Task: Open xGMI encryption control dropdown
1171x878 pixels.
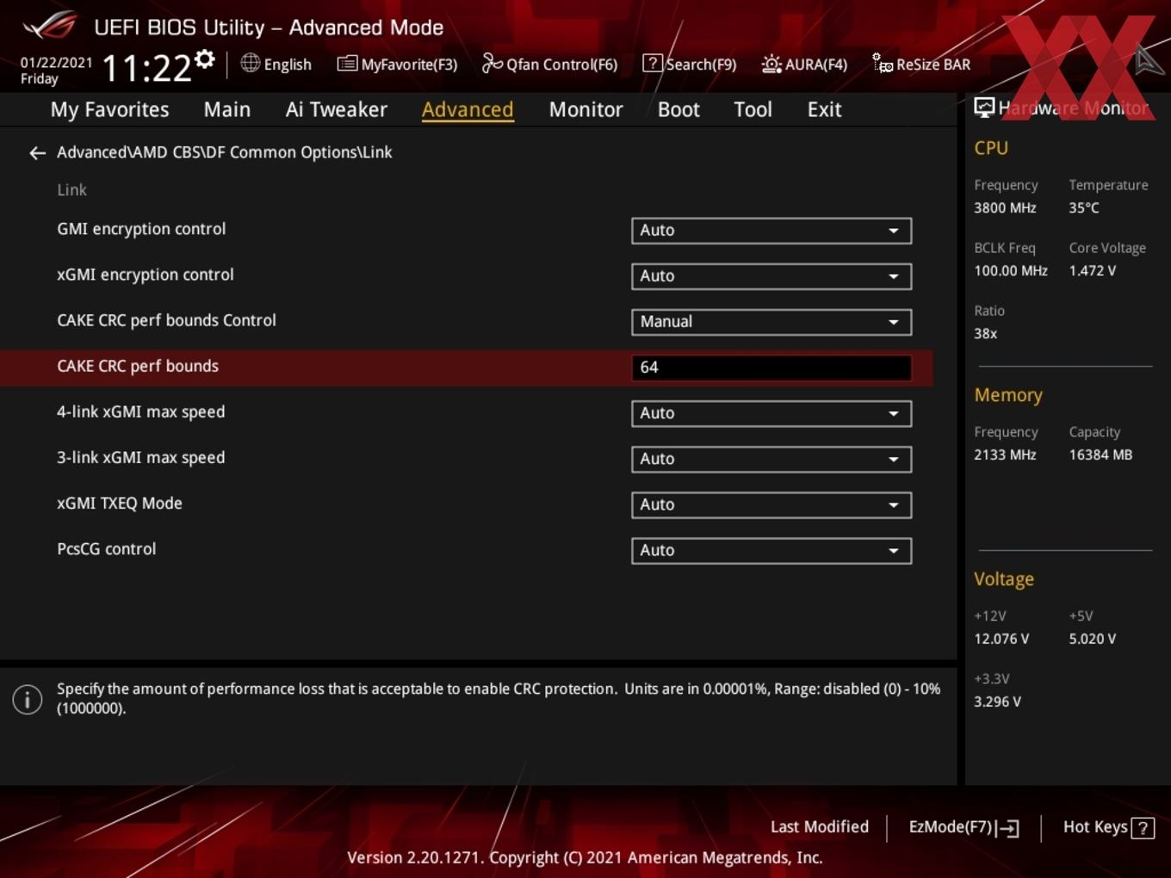Action: coord(771,276)
